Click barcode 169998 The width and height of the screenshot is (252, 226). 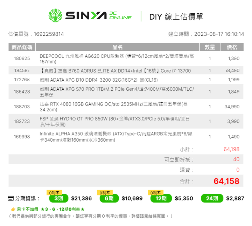tap(22, 137)
